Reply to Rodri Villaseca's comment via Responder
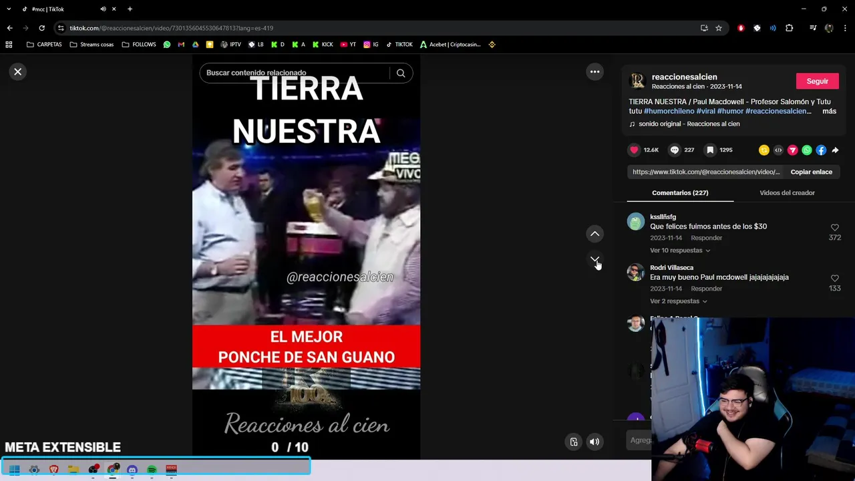Viewport: 855px width, 481px height. click(706, 289)
